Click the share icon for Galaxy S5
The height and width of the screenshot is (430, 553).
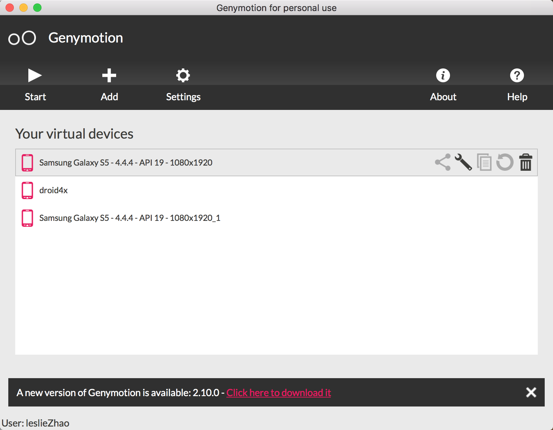pos(443,162)
